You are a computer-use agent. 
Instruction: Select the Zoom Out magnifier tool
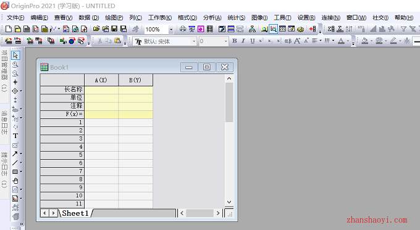tap(15, 73)
